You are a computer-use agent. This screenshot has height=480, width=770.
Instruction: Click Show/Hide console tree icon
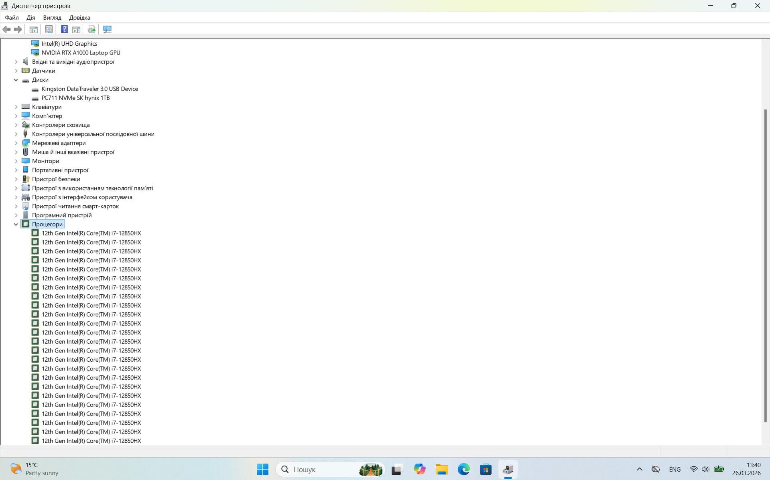click(x=34, y=29)
